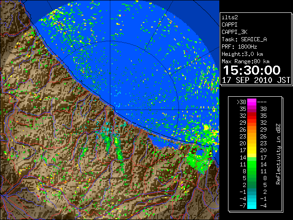This screenshot has height=220, width=293.
Task: Click the green '8' legend color swatch
Action: coord(252,171)
